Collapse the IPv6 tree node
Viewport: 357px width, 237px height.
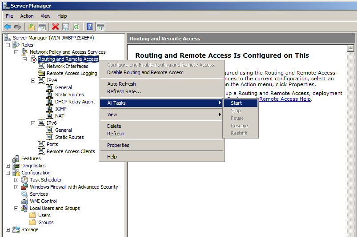tap(33, 123)
